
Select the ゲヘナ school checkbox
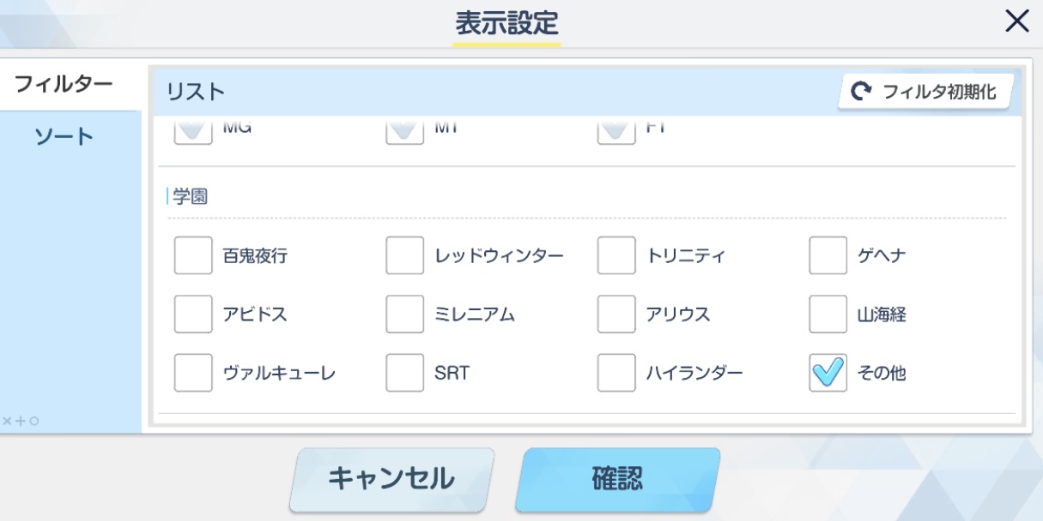(x=828, y=255)
